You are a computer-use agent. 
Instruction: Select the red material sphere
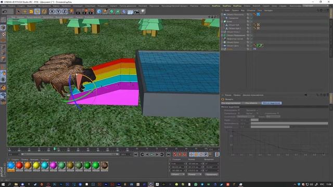19,165
